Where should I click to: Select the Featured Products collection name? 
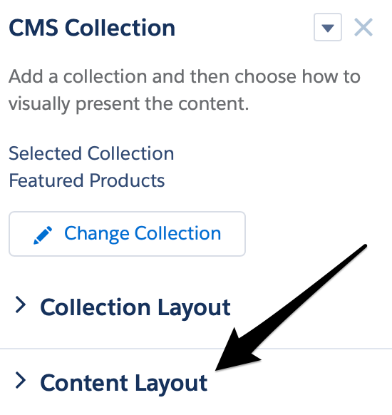[87, 180]
